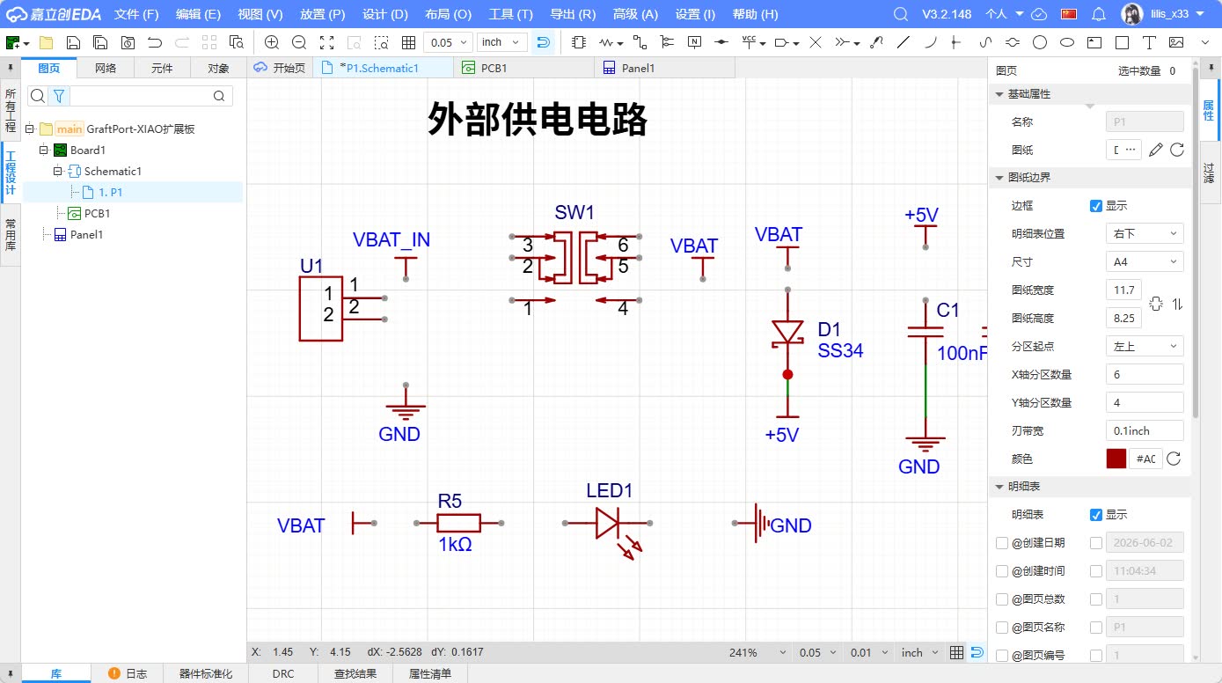Open the 尺寸 A4 dropdown
This screenshot has height=683, width=1222.
tap(1145, 261)
